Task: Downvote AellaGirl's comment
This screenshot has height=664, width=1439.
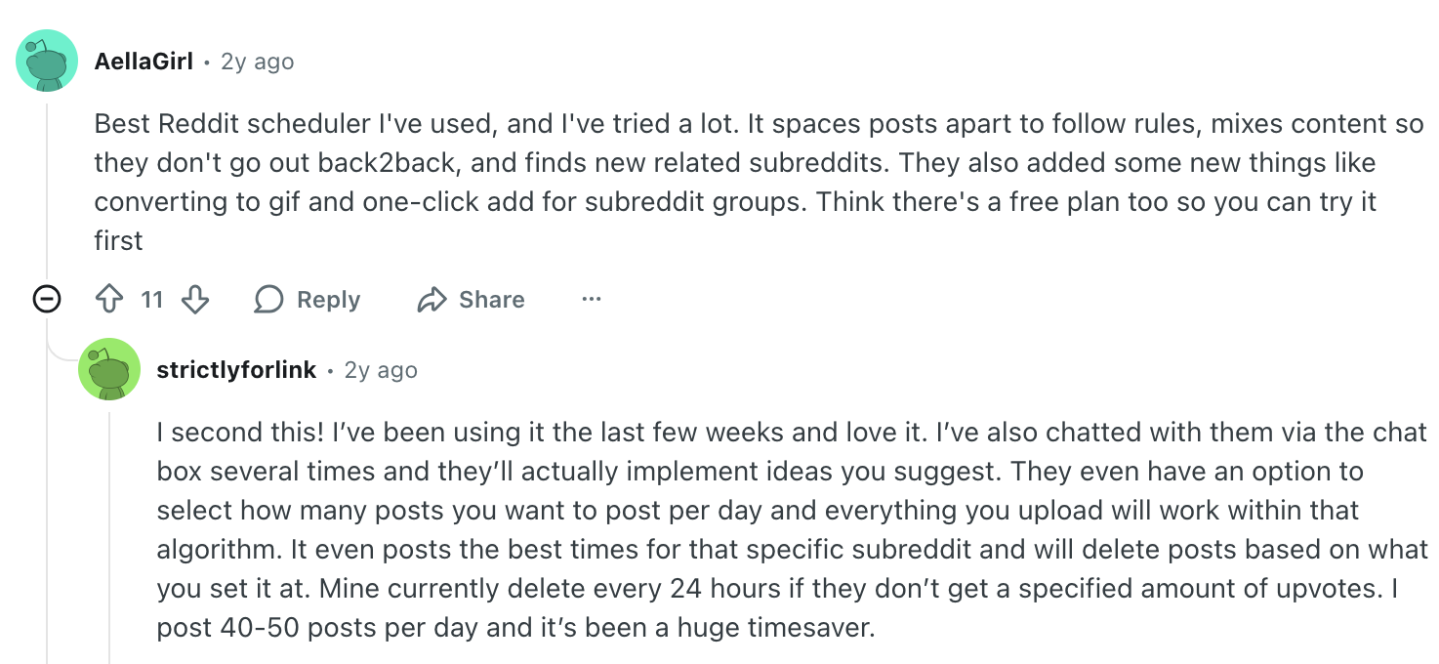Action: (195, 299)
